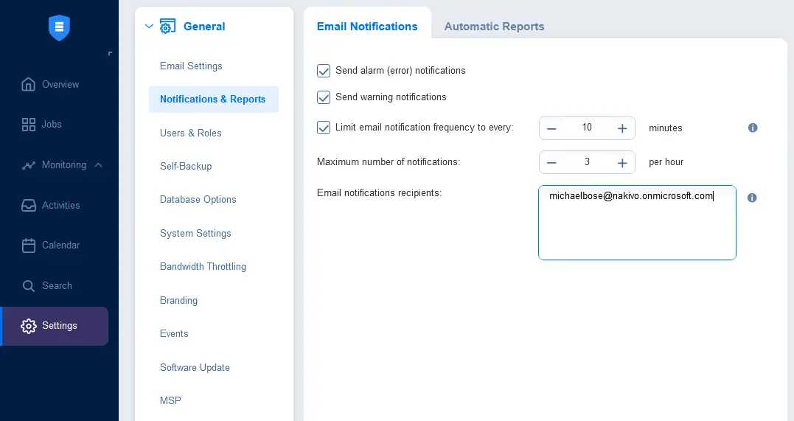
Task: Switch to the Automatic Reports tab
Action: [494, 27]
